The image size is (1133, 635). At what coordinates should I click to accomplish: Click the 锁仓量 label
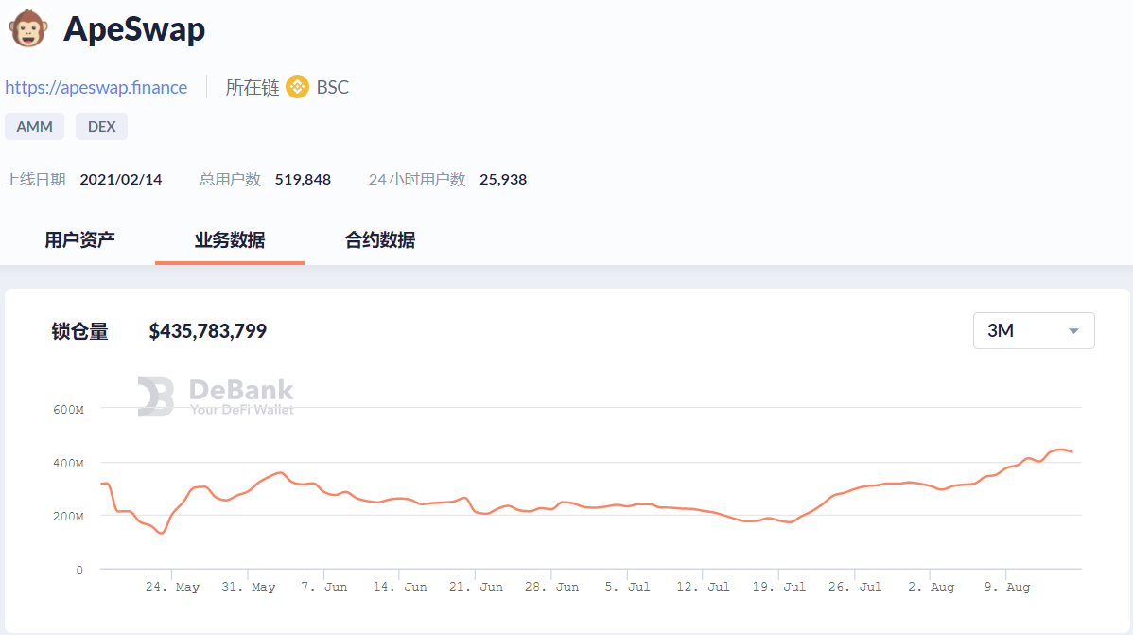(80, 331)
